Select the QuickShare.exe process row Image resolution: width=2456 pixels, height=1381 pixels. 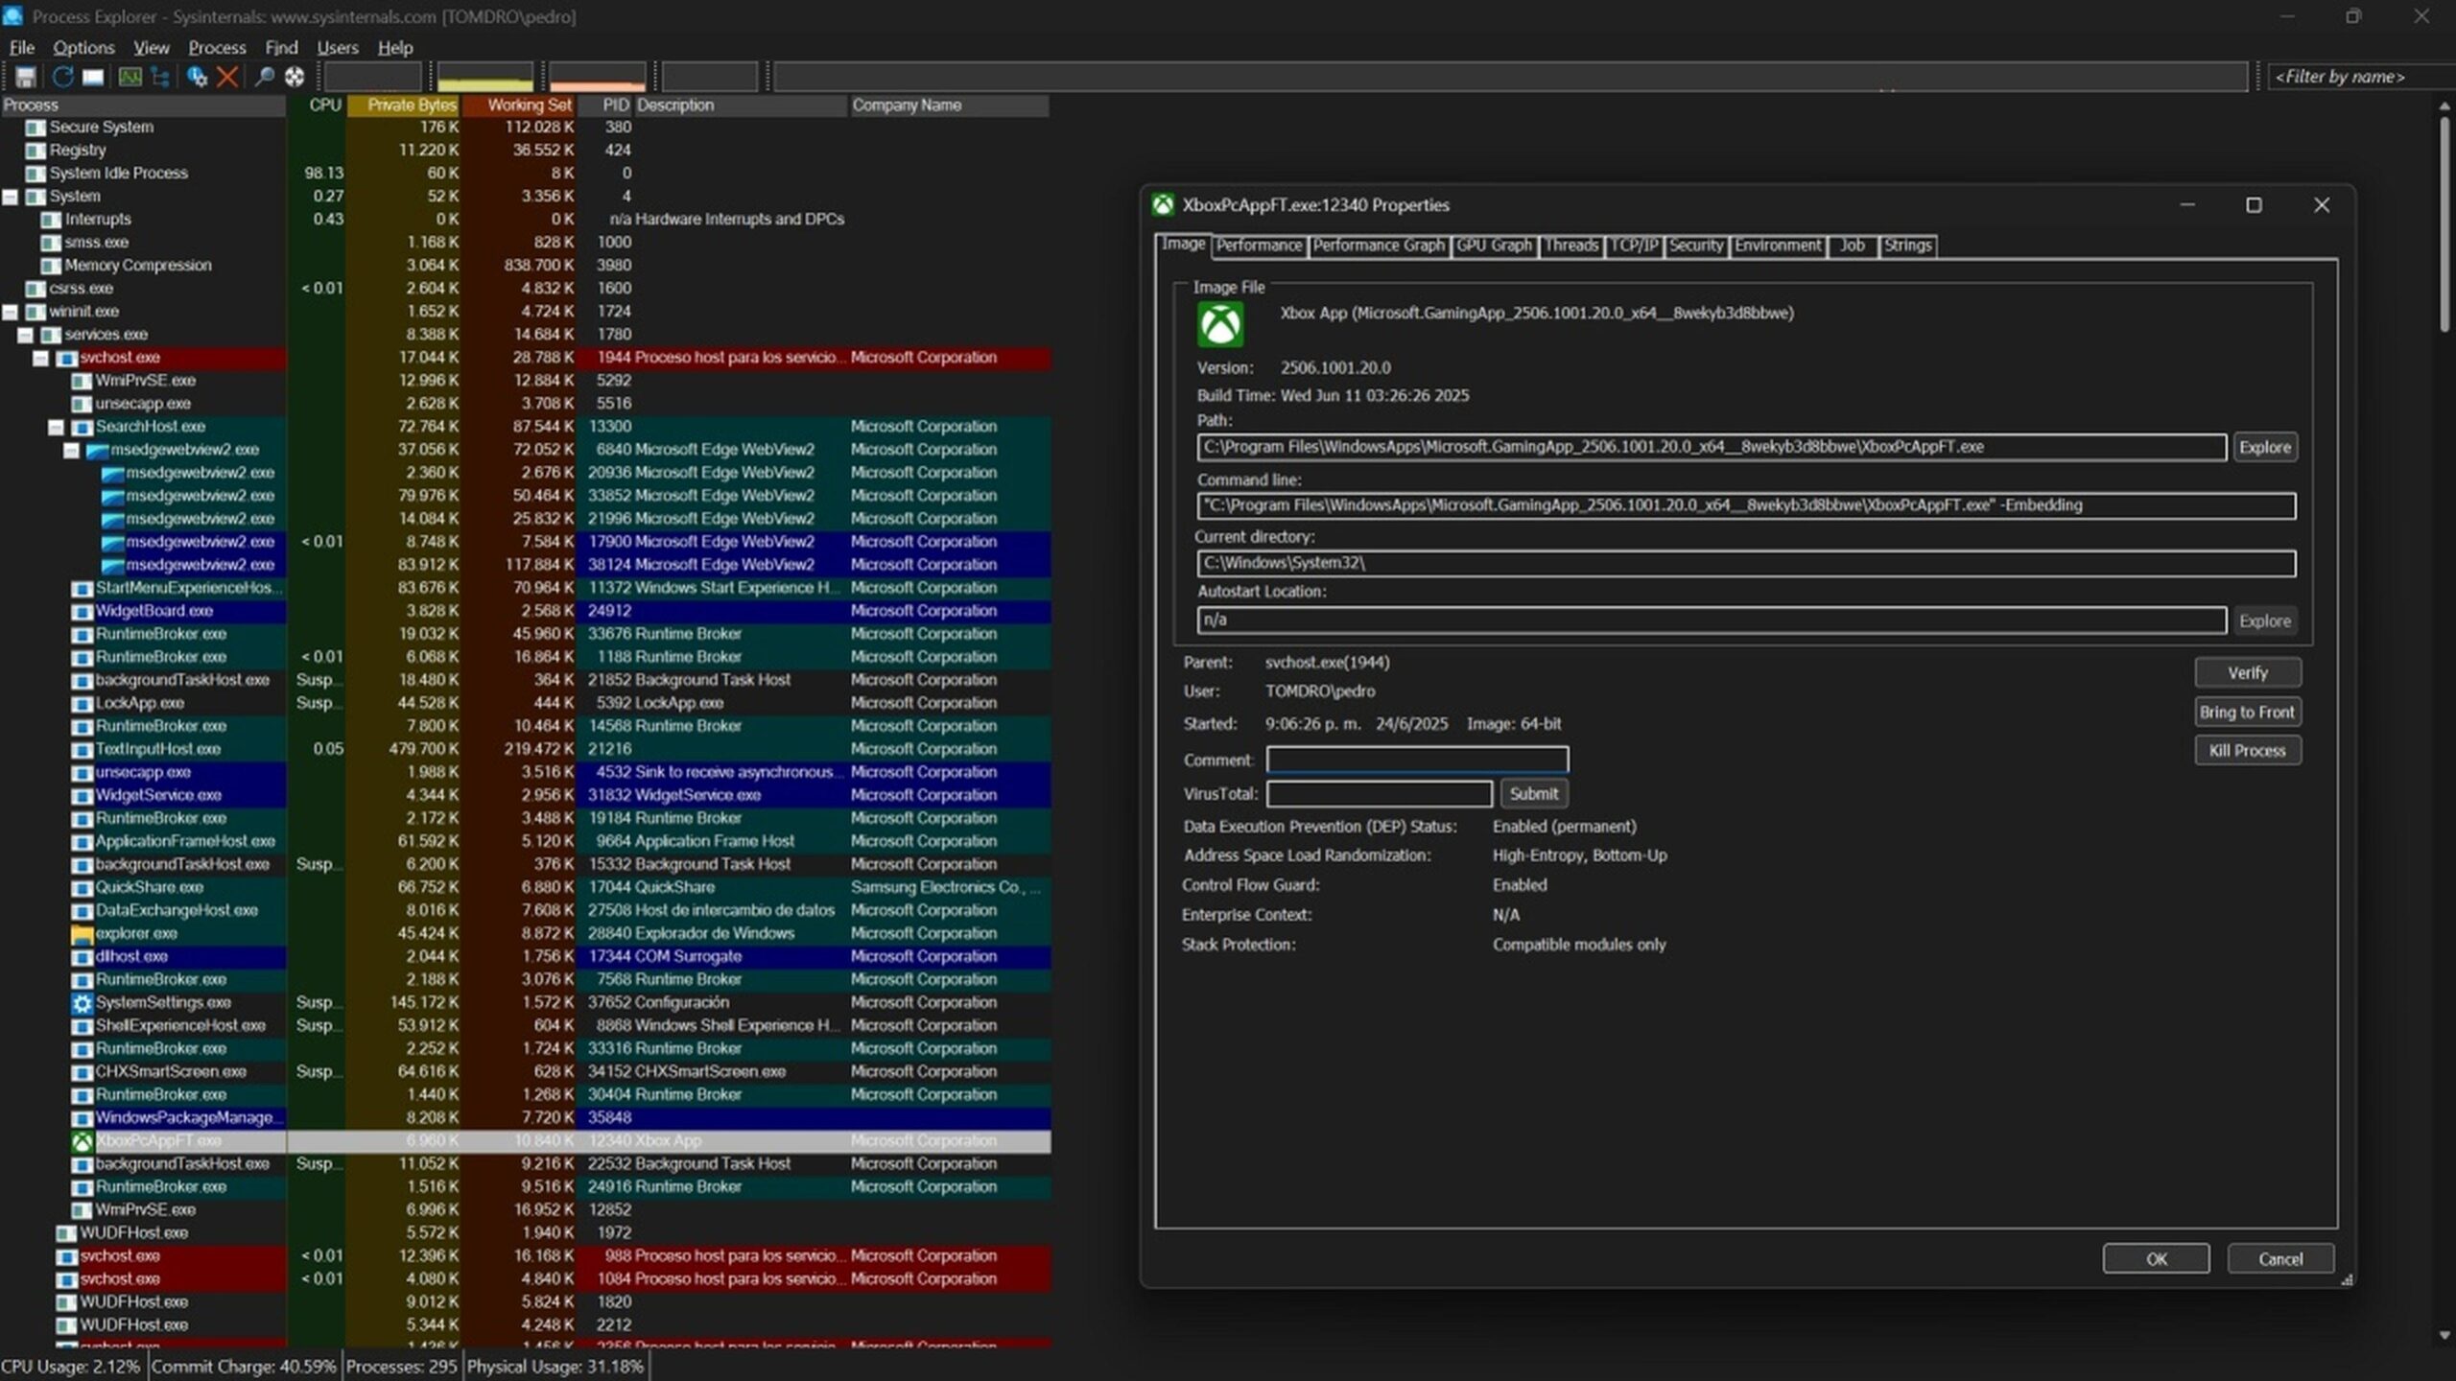coord(526,887)
